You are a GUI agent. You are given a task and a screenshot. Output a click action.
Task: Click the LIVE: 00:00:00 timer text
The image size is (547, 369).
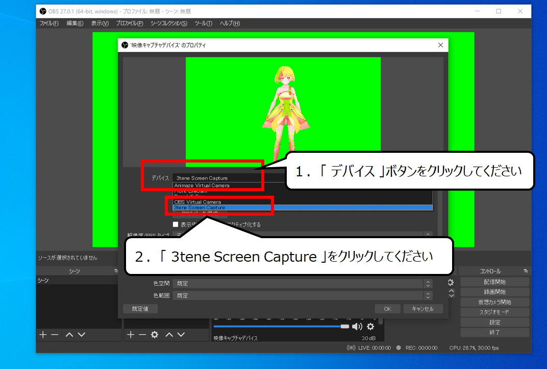tap(375, 348)
